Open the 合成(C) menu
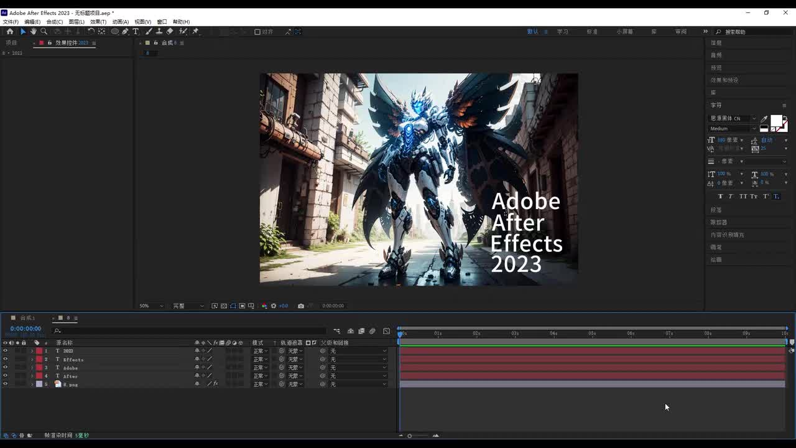The width and height of the screenshot is (796, 448). pos(55,22)
